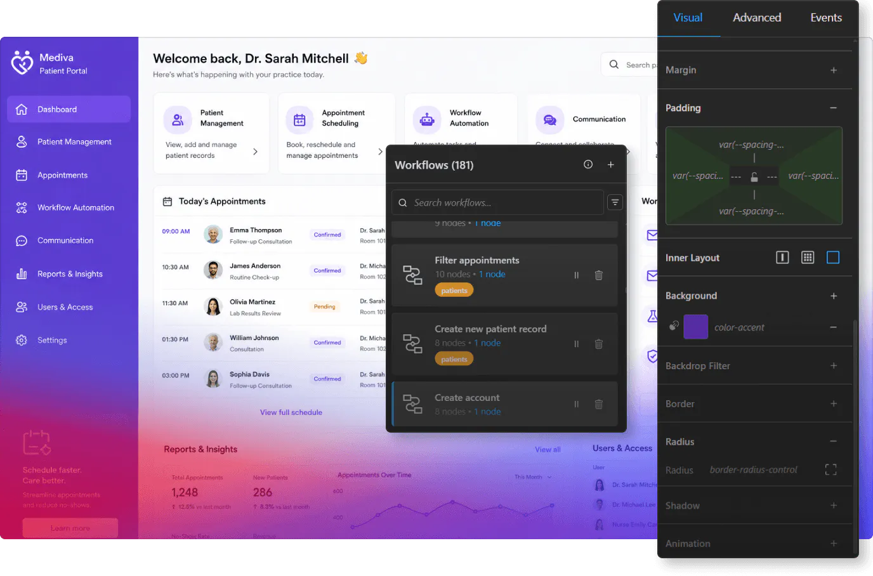
Task: Open the Dashboard sidebar item
Action: 69,109
